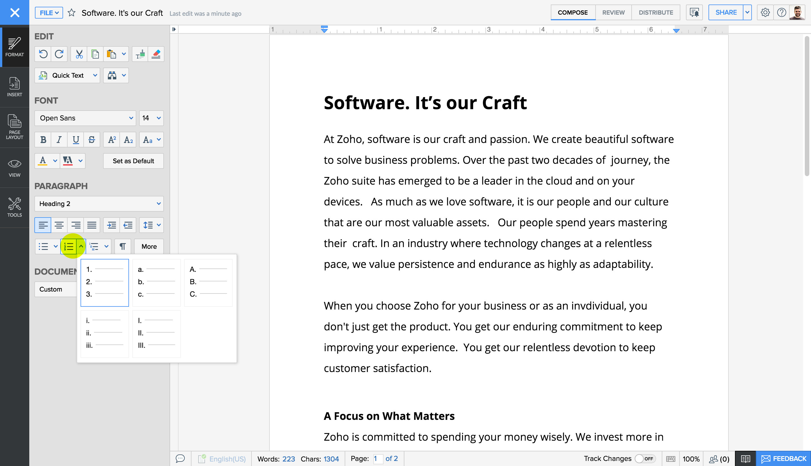Show paragraph marks with pilcrow icon
This screenshot has height=466, width=811.
point(122,247)
